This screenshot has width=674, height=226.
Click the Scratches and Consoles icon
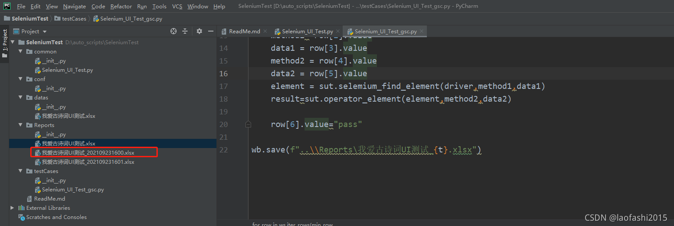coord(21,217)
